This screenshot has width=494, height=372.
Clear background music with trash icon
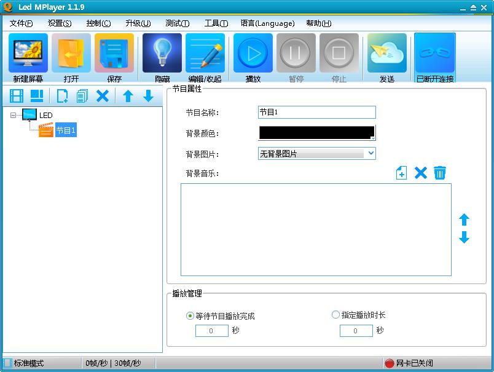(x=440, y=173)
